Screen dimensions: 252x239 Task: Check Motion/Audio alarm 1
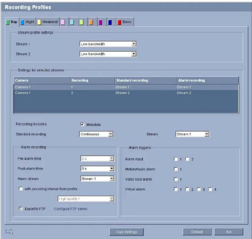tap(176, 169)
